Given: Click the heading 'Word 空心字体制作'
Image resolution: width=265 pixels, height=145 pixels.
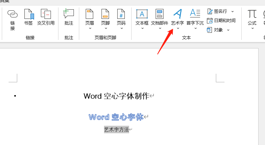Looking at the screenshot, I should tap(117, 96).
